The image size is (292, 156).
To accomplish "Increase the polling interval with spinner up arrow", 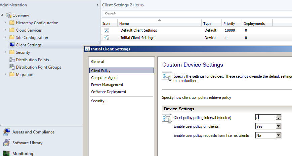I will (x=279, y=116).
